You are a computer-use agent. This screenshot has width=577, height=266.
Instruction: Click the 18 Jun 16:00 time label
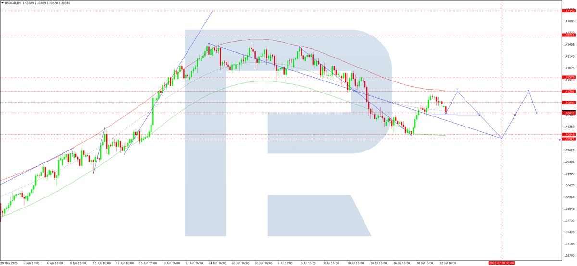click(171, 263)
